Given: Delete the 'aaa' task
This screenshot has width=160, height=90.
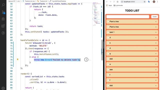Looking at the screenshot, I should point(156,69).
